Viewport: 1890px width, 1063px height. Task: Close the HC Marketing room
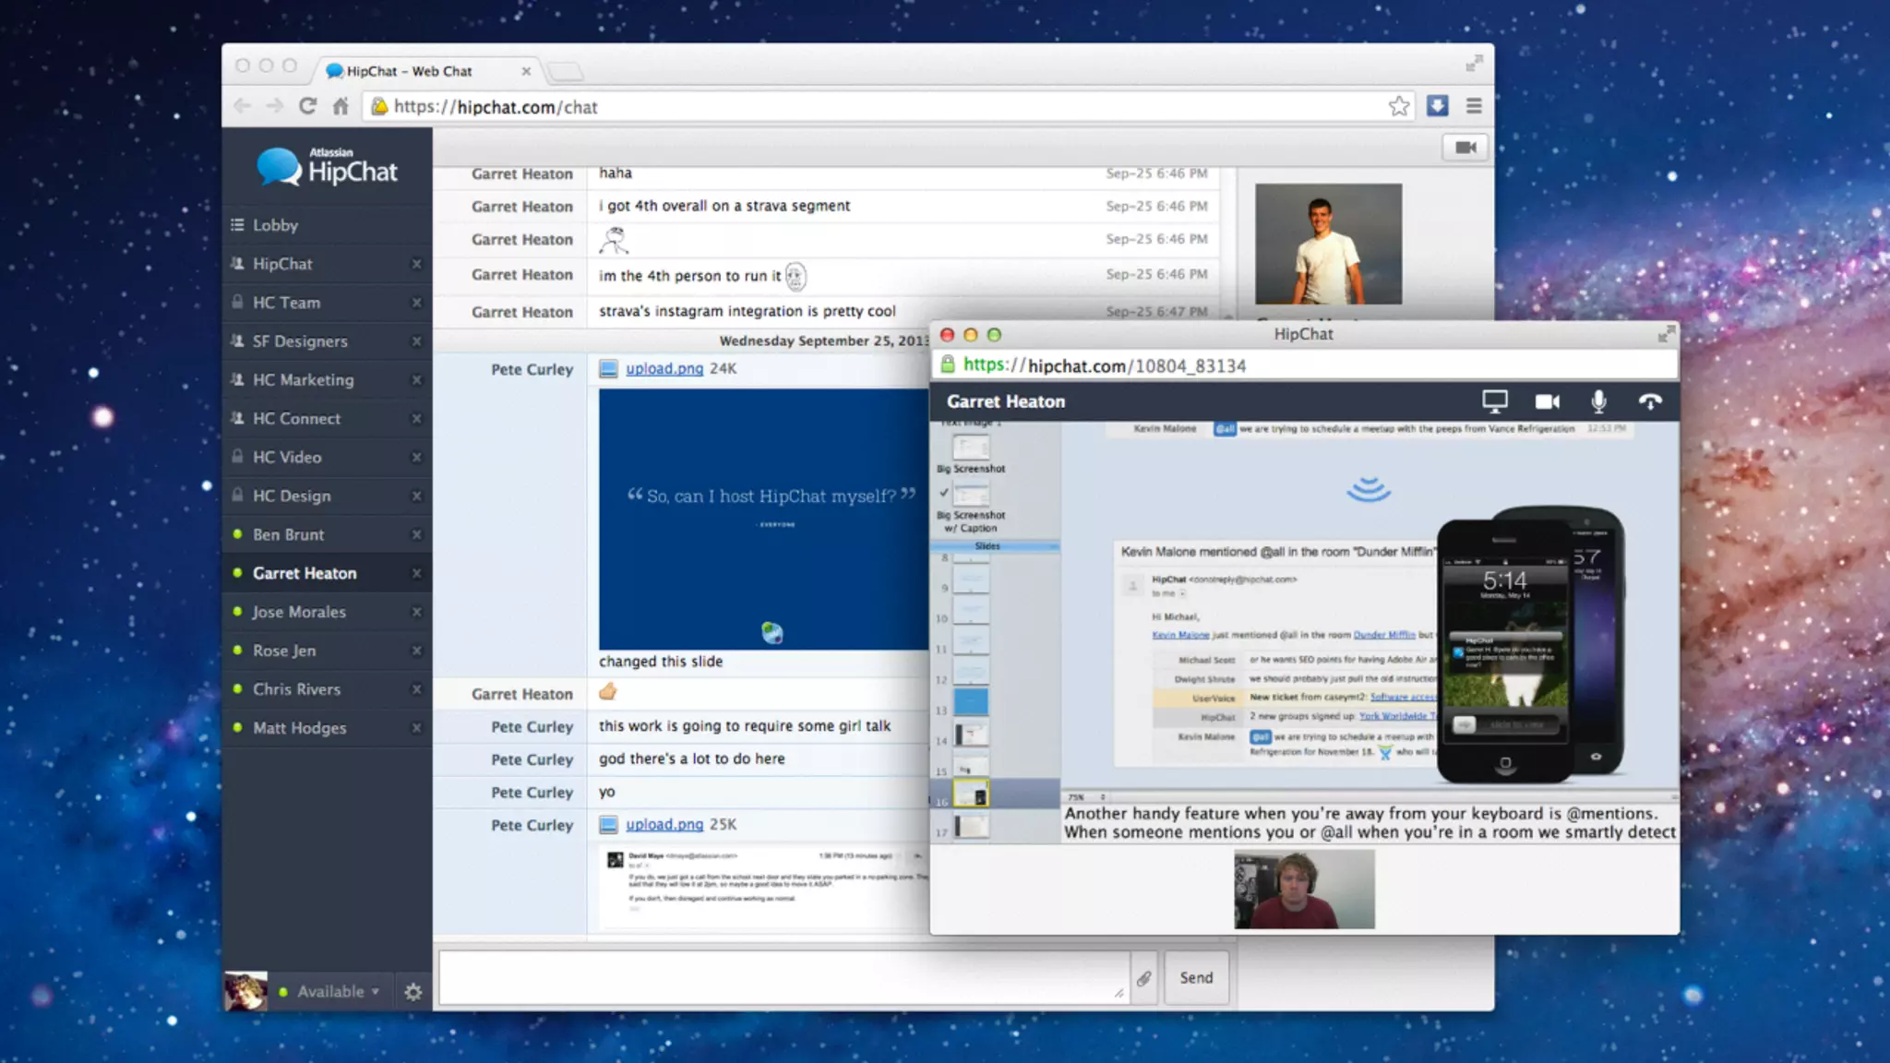416,380
